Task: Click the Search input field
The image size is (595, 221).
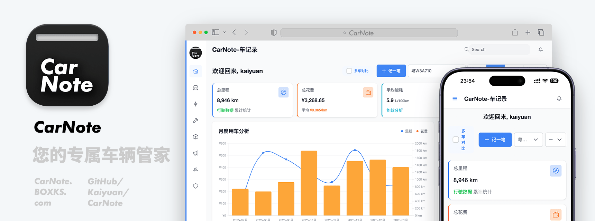Action: point(498,50)
